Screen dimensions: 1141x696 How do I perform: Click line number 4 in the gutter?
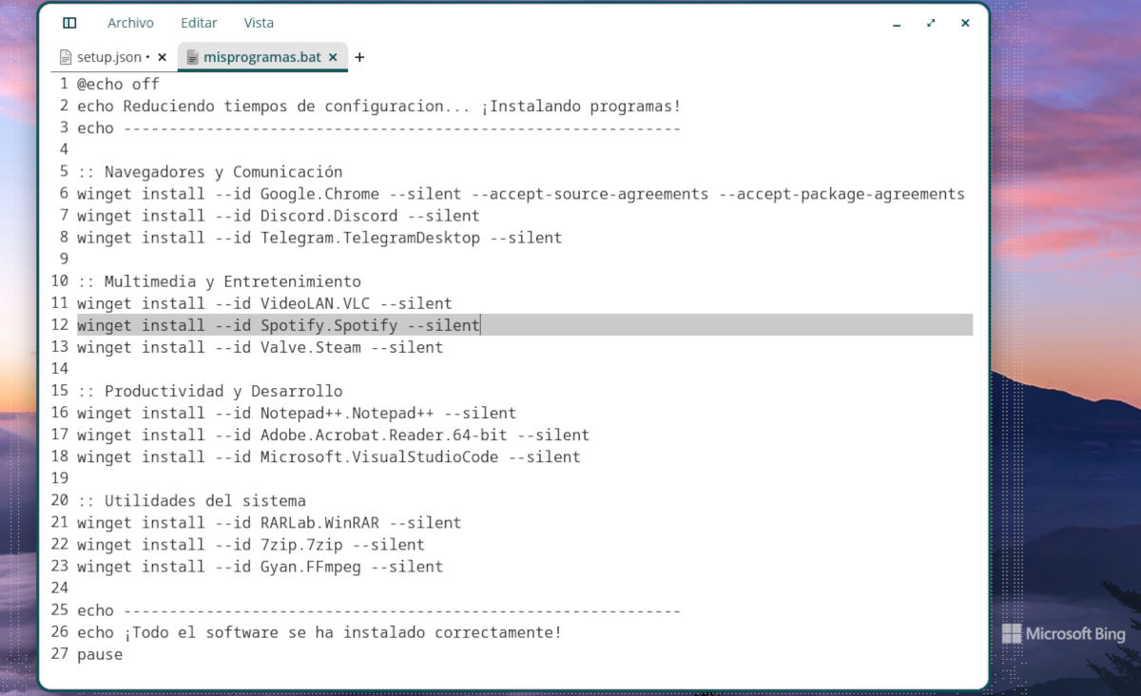click(x=64, y=149)
